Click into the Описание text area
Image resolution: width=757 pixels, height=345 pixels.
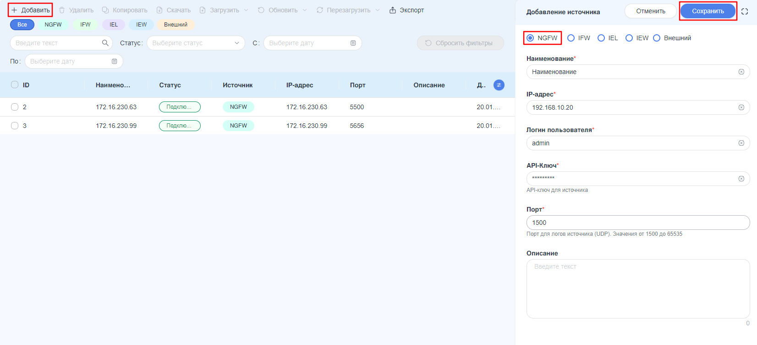[637, 289]
